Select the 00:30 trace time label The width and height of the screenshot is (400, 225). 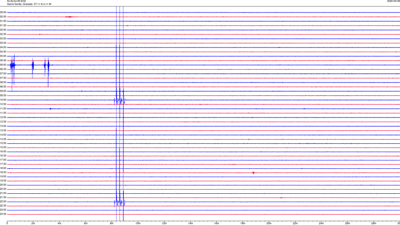(x=3, y=17)
